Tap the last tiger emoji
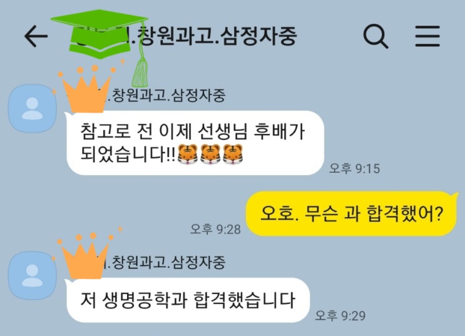The height and width of the screenshot is (336, 465). click(233, 154)
